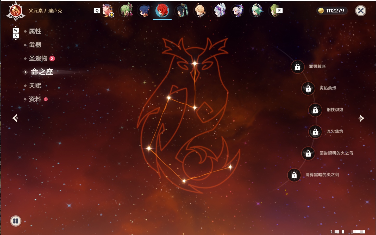
Task: Click the 罪罚裁断 label text
Action: [x=317, y=66]
